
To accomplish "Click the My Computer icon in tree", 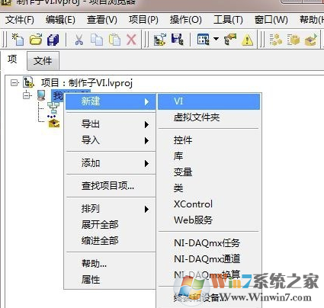I will pyautogui.click(x=41, y=95).
